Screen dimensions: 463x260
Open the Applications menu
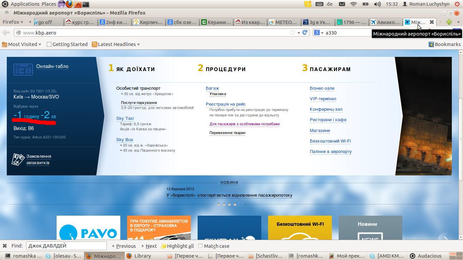(x=25, y=4)
